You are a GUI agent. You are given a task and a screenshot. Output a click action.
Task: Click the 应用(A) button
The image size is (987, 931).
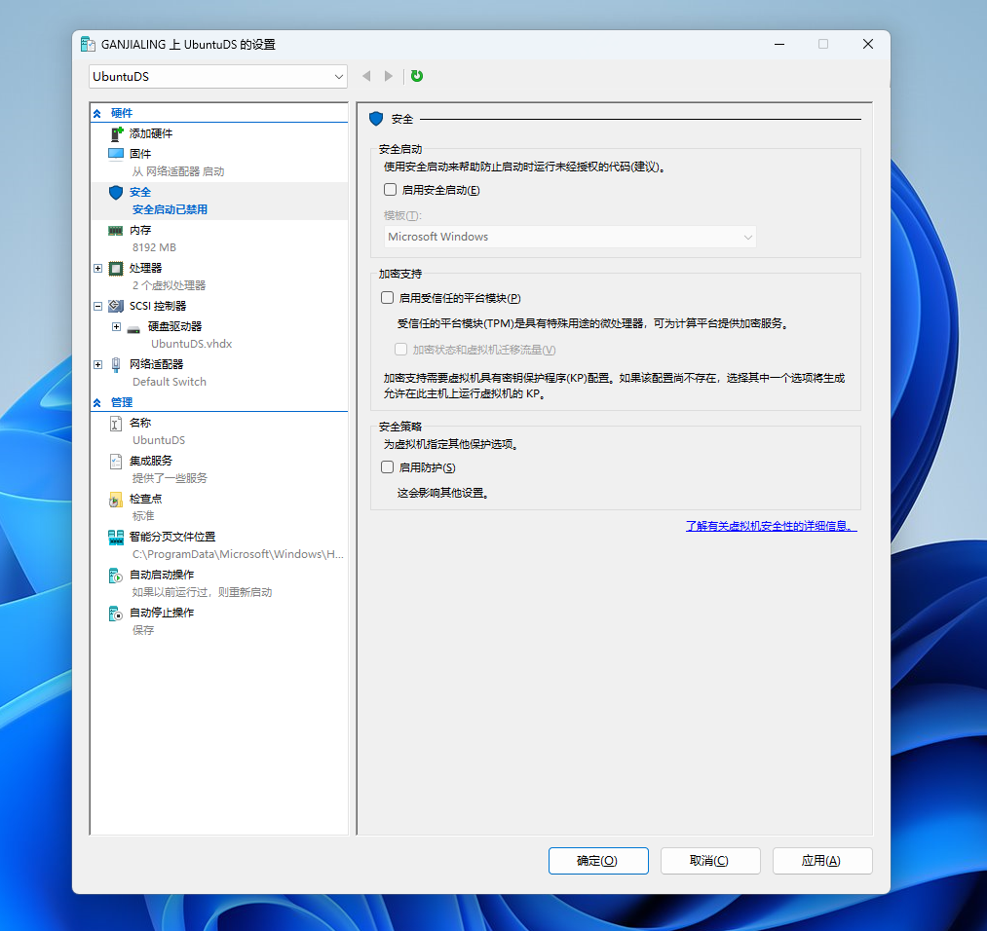coord(822,861)
